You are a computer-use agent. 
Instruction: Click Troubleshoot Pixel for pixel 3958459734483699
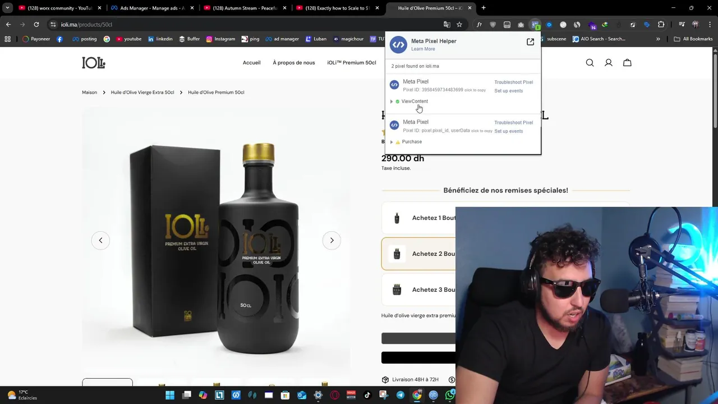click(x=513, y=82)
